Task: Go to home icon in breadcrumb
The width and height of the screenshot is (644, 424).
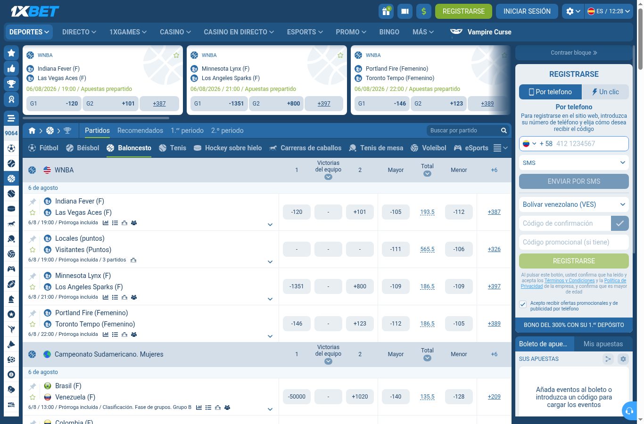Action: click(32, 130)
